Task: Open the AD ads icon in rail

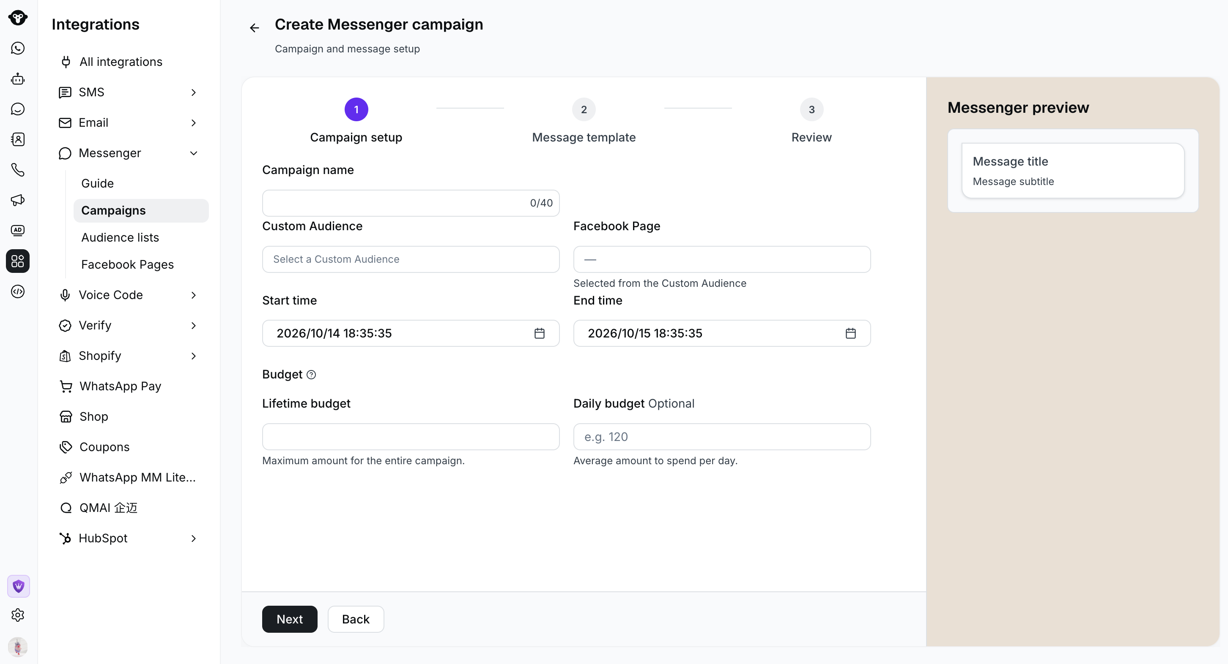Action: 18,231
